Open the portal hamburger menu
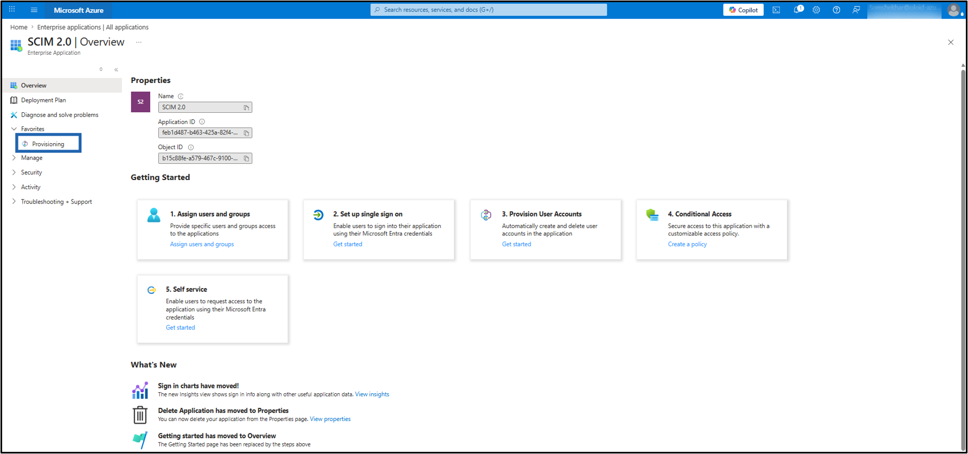 point(34,10)
